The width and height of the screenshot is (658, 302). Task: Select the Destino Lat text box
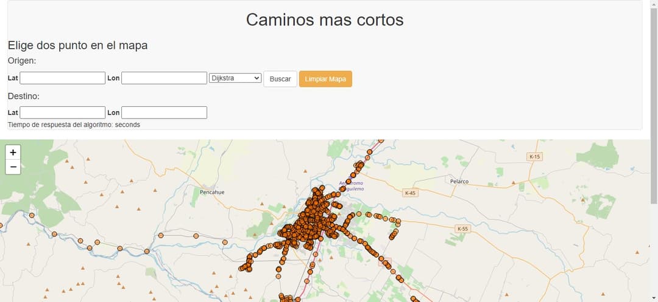pyautogui.click(x=63, y=112)
